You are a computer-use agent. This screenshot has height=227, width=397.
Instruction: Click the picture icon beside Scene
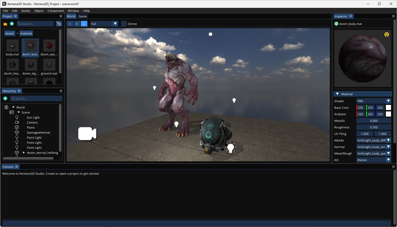(x=12, y=112)
